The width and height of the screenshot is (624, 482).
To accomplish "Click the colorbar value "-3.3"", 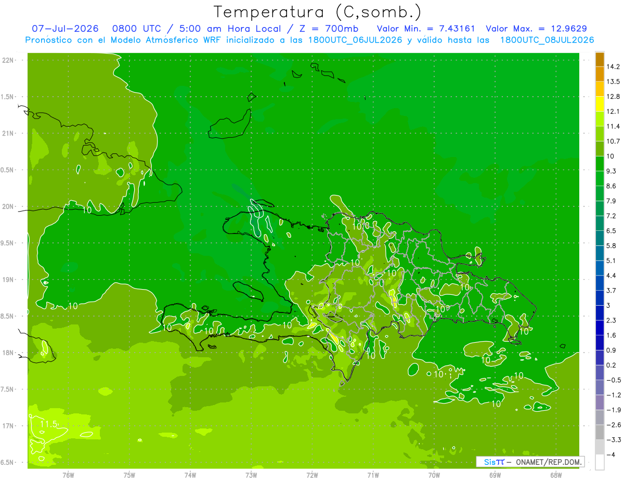I will (613, 440).
